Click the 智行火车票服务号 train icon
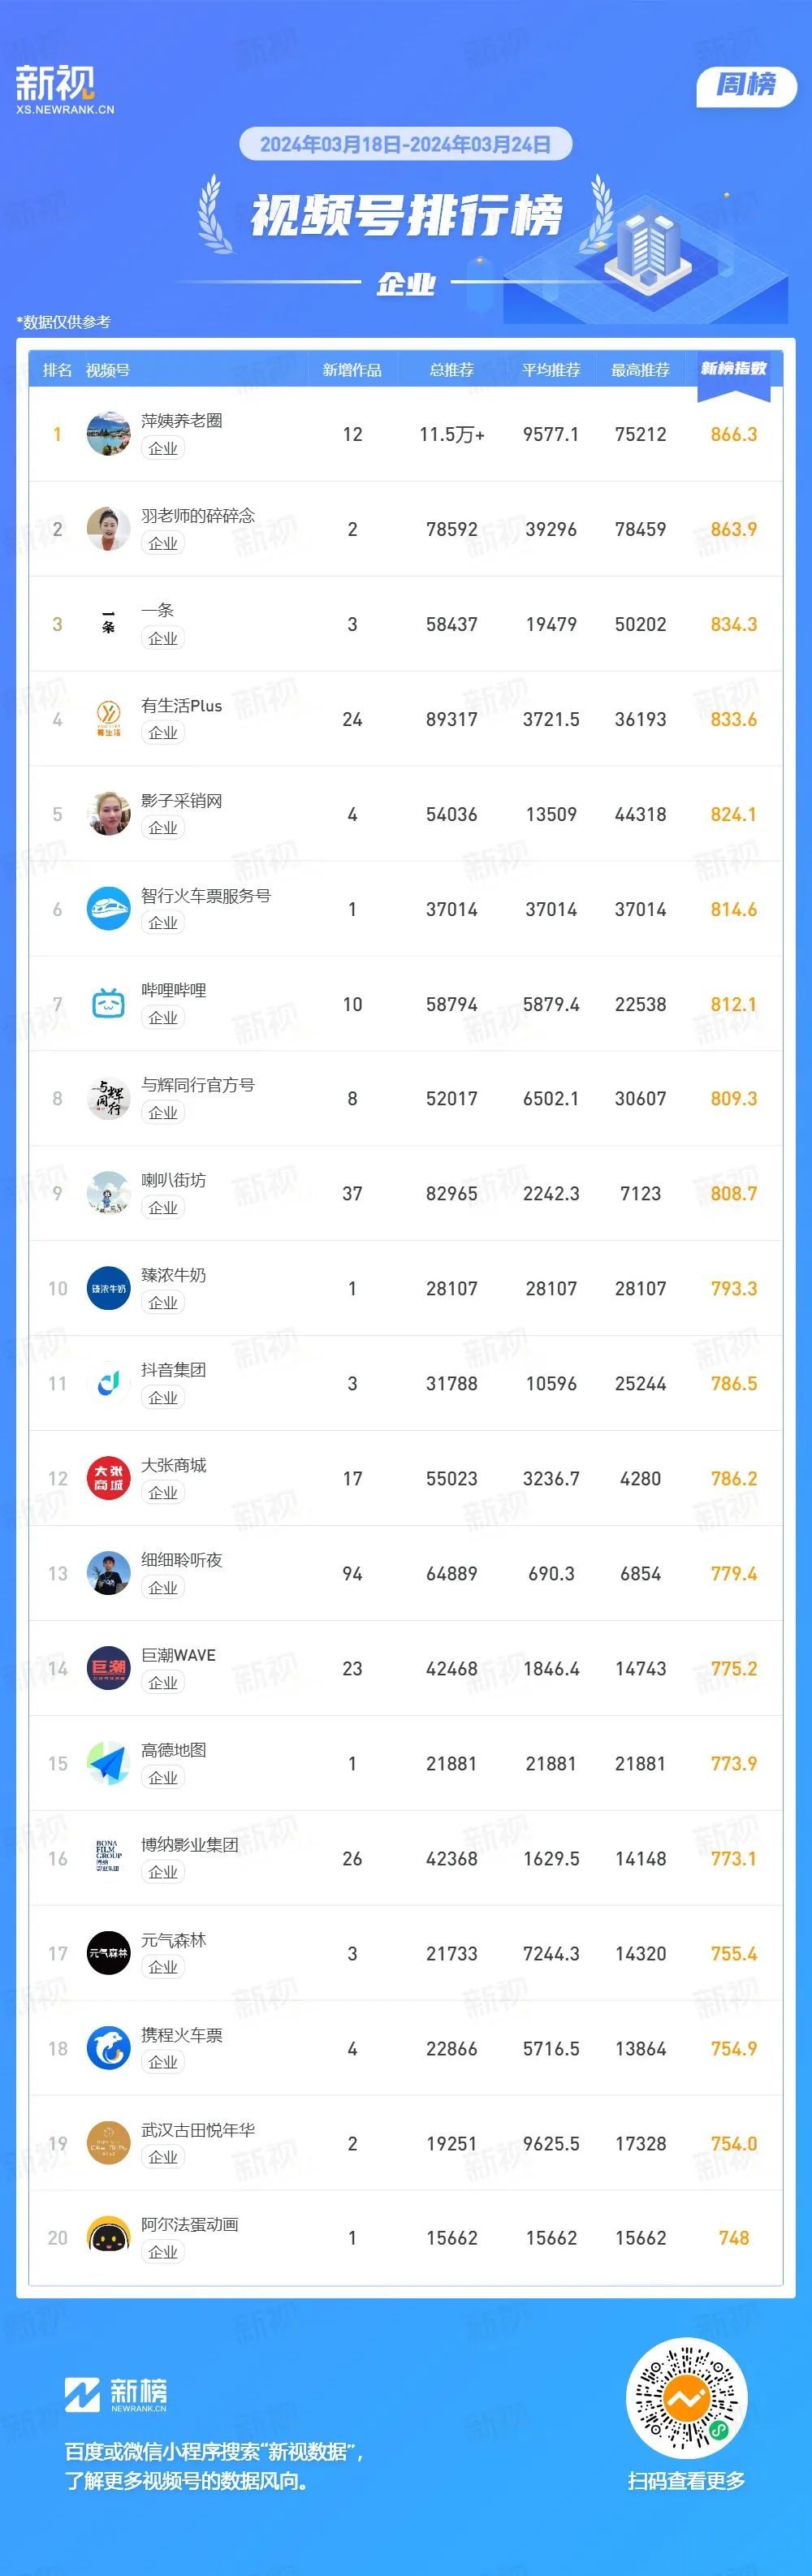 tap(108, 909)
